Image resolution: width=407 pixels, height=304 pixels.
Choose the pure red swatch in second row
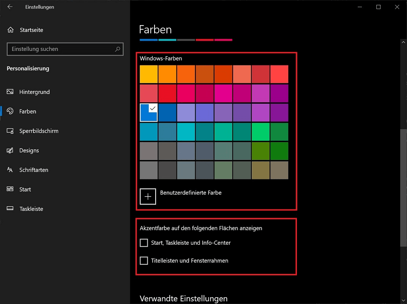(x=167, y=93)
